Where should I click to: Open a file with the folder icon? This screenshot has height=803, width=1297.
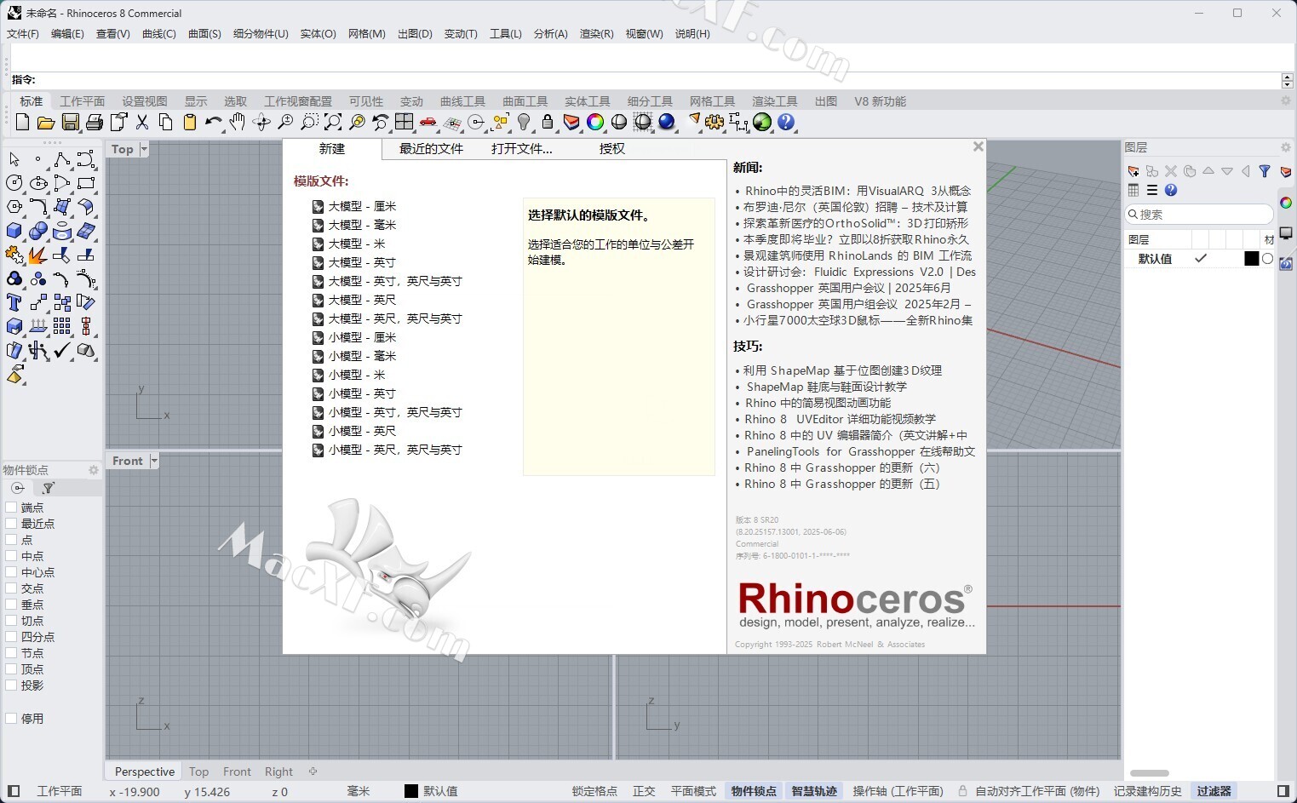click(x=46, y=122)
